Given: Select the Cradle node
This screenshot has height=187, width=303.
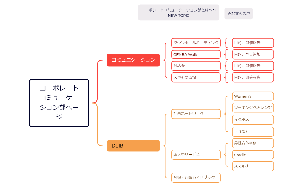Looking at the screenshot, I should [253, 155].
